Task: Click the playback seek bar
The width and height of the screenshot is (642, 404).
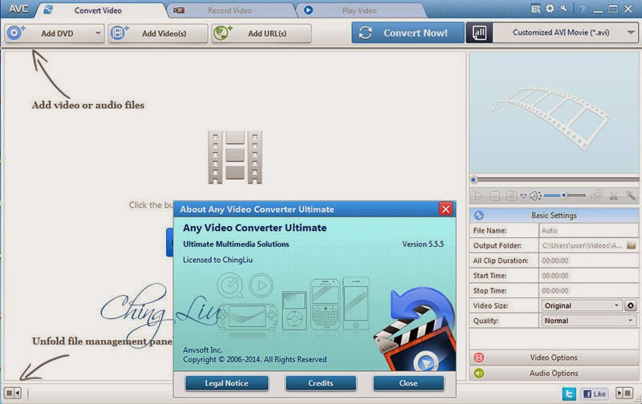Action: click(555, 179)
